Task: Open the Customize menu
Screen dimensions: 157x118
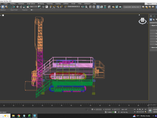Action: tap(50, 4)
